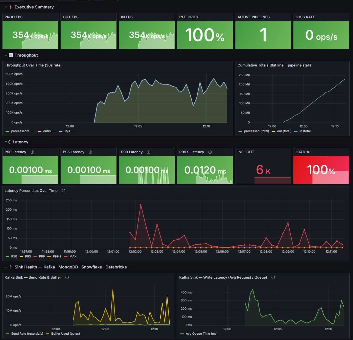Click the red swatch next to P99
353x340 pixels.
(x=35, y=257)
